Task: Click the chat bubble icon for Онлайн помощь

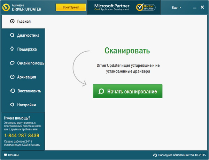Action: click(x=12, y=63)
